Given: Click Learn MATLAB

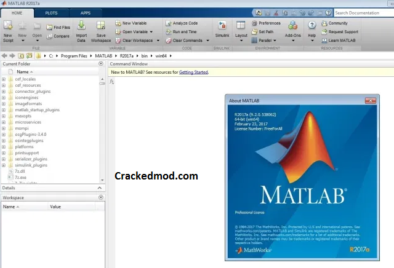Looking at the screenshot, I should pyautogui.click(x=339, y=41).
